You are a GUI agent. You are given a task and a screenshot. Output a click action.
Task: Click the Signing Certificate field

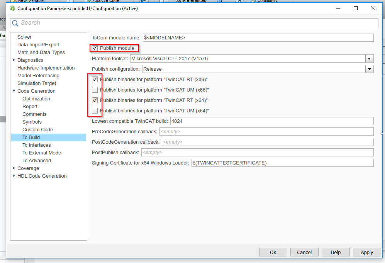(283, 163)
